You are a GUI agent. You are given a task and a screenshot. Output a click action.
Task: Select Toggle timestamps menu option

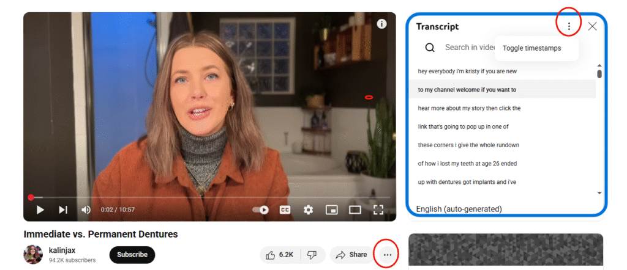[536, 48]
